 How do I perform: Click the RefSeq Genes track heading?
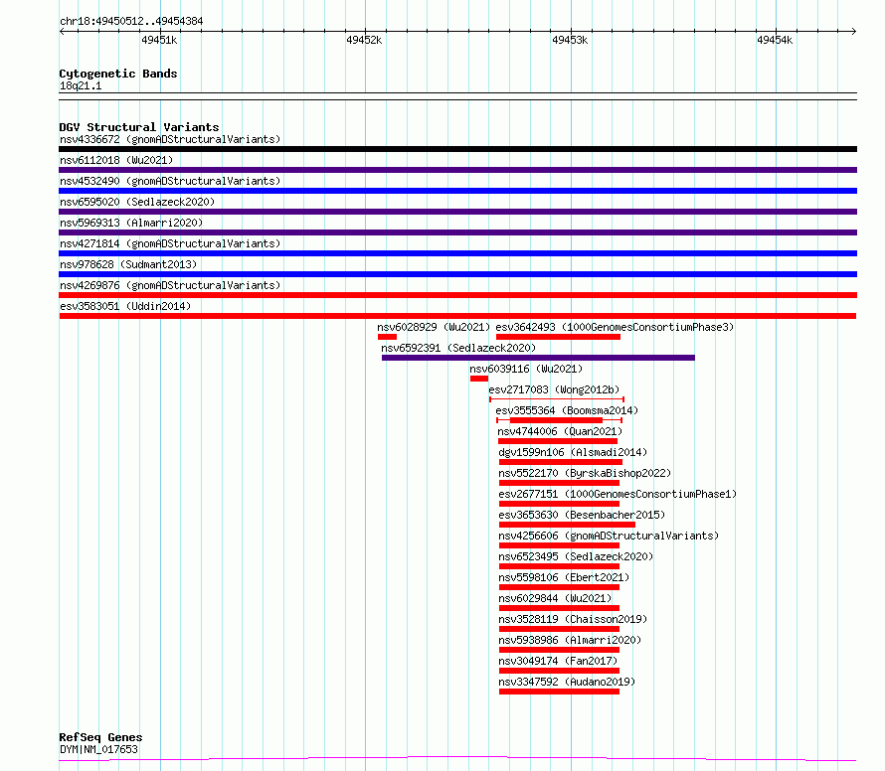tap(100, 737)
